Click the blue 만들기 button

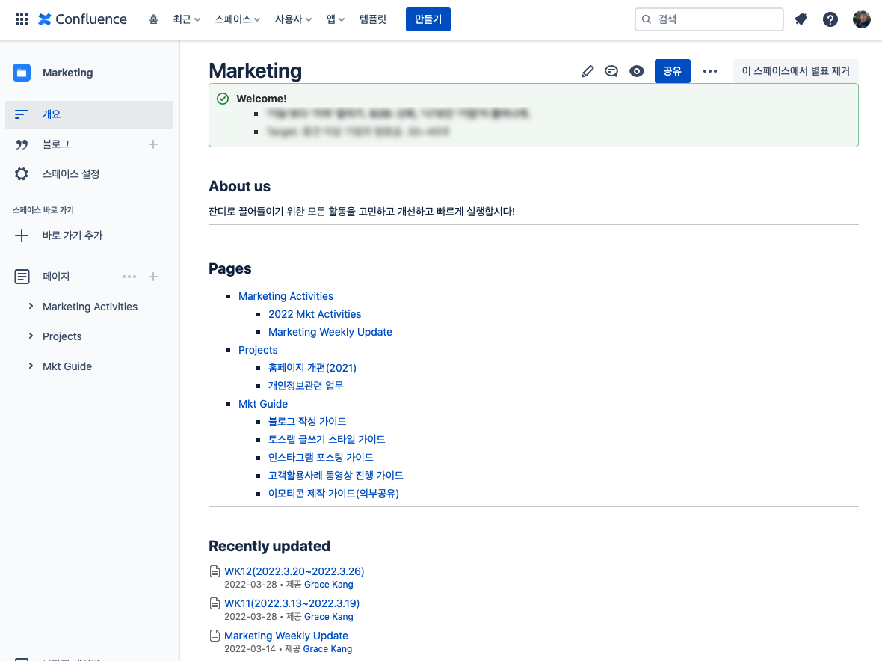428,19
